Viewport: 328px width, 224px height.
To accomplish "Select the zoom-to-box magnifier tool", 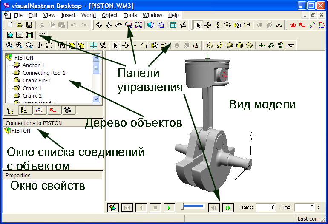I will (x=129, y=25).
